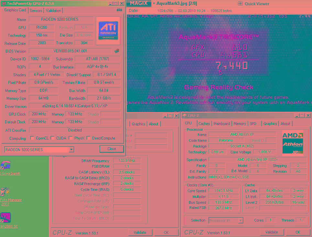Click the Specification AMD Athlon(tm) XP 1800+

(258, 160)
